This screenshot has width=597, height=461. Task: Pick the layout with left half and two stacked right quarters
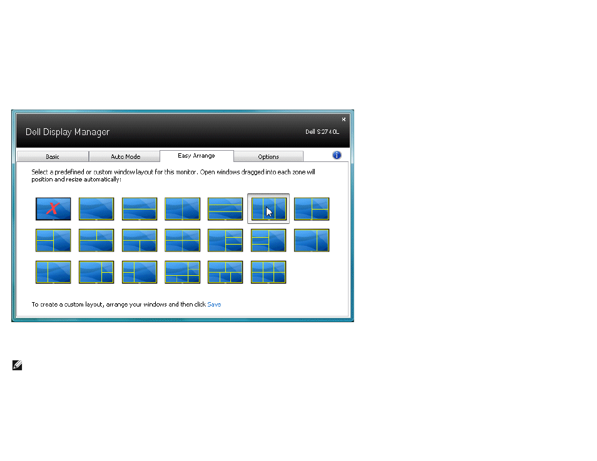[x=312, y=209]
